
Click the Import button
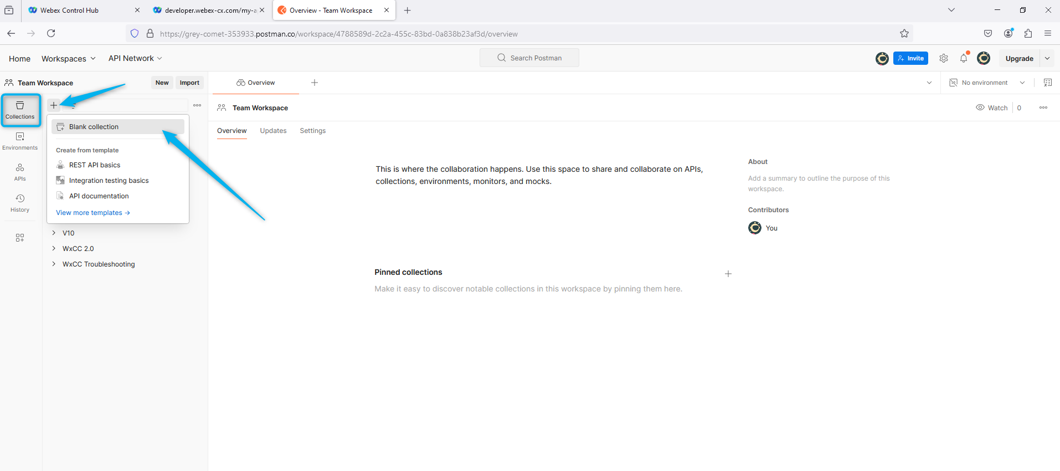coord(189,83)
